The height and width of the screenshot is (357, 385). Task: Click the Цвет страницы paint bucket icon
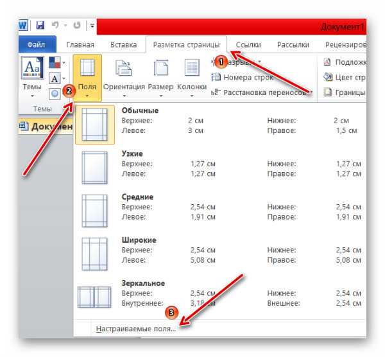tap(327, 77)
